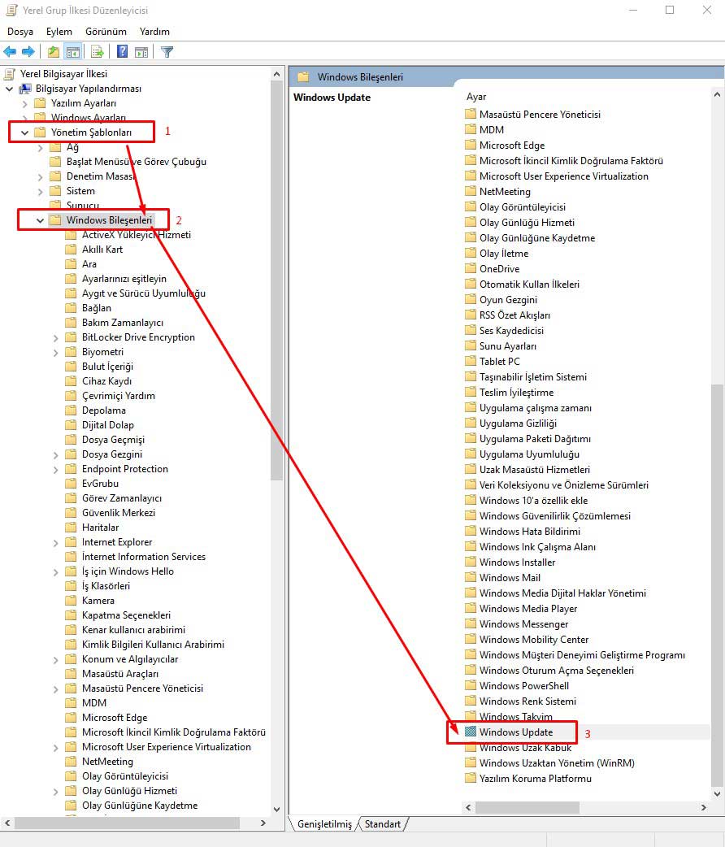Click the export list toolbar icon
Image resolution: width=725 pixels, height=847 pixels.
(98, 52)
